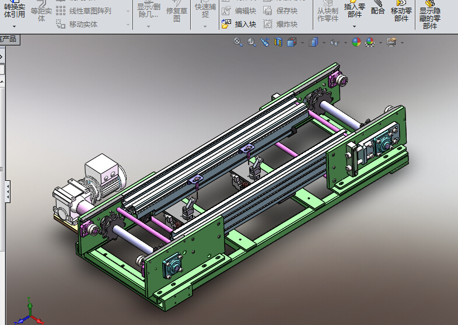Open the dropdown arrow under 插入零部件

(354, 27)
